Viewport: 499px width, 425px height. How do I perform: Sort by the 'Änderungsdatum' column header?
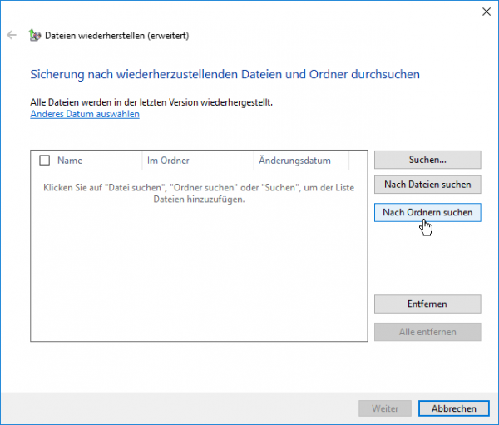point(300,161)
